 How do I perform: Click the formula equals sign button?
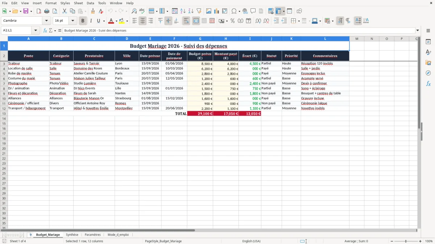pyautogui.click(x=59, y=30)
